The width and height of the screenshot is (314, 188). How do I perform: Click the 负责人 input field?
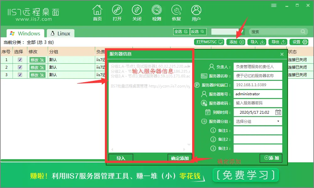(258, 67)
